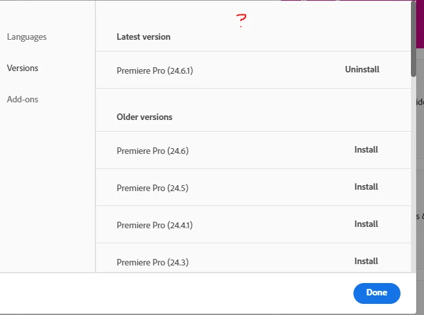The width and height of the screenshot is (424, 315).
Task: Click the versions list scrollbar thumb
Action: 413,39
